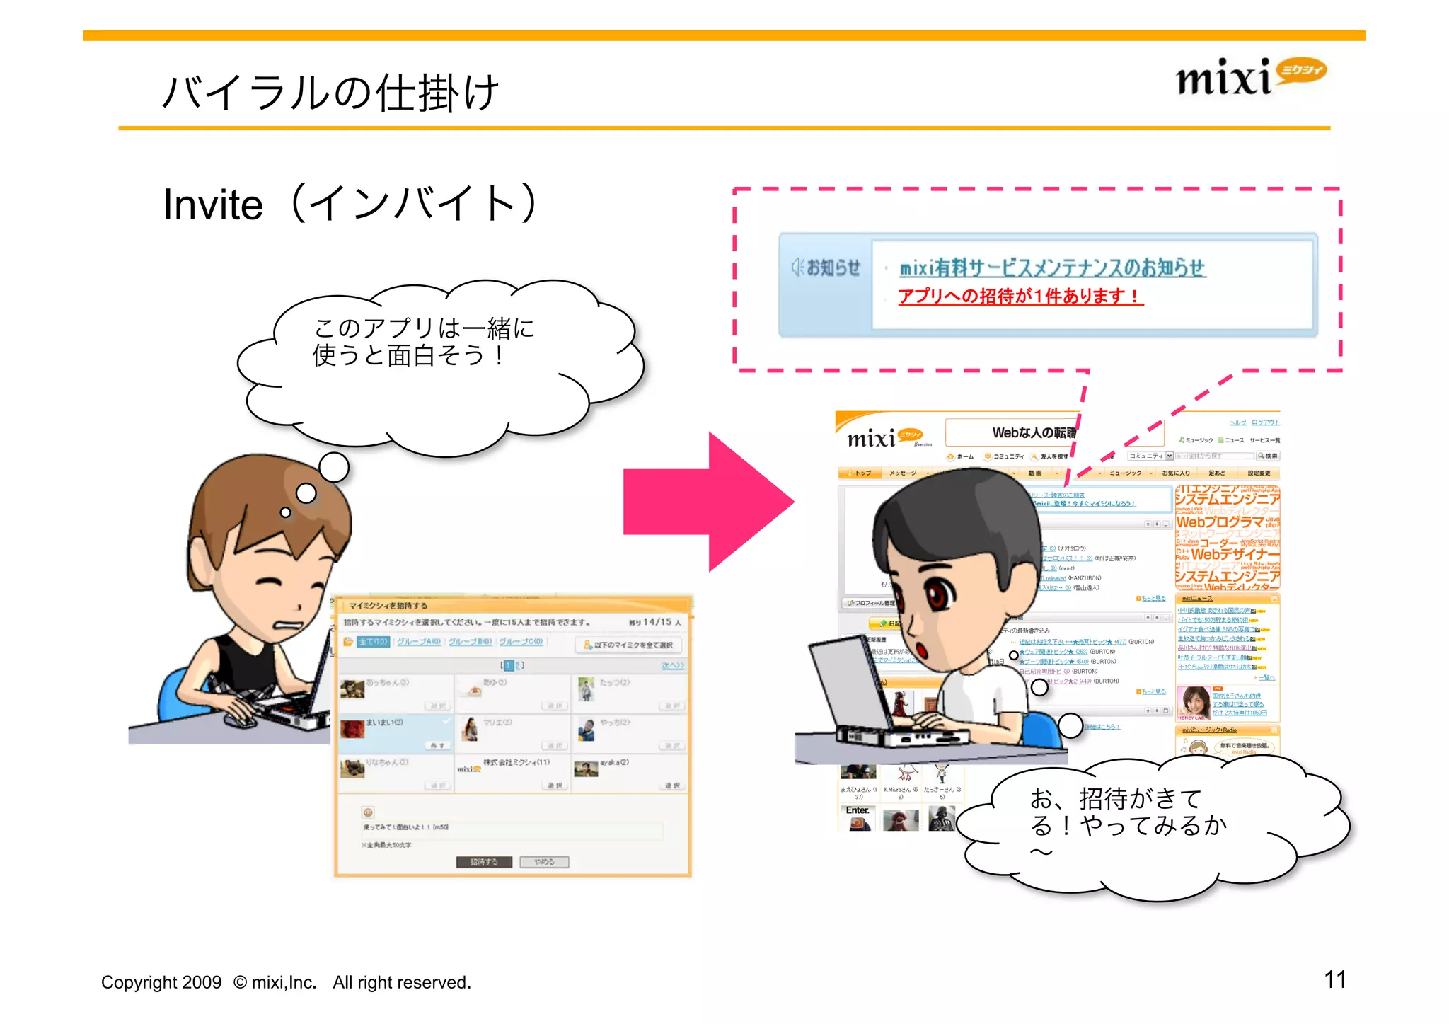This screenshot has height=1024, width=1449.
Task: Click the 招待する submit button
Action: [484, 862]
